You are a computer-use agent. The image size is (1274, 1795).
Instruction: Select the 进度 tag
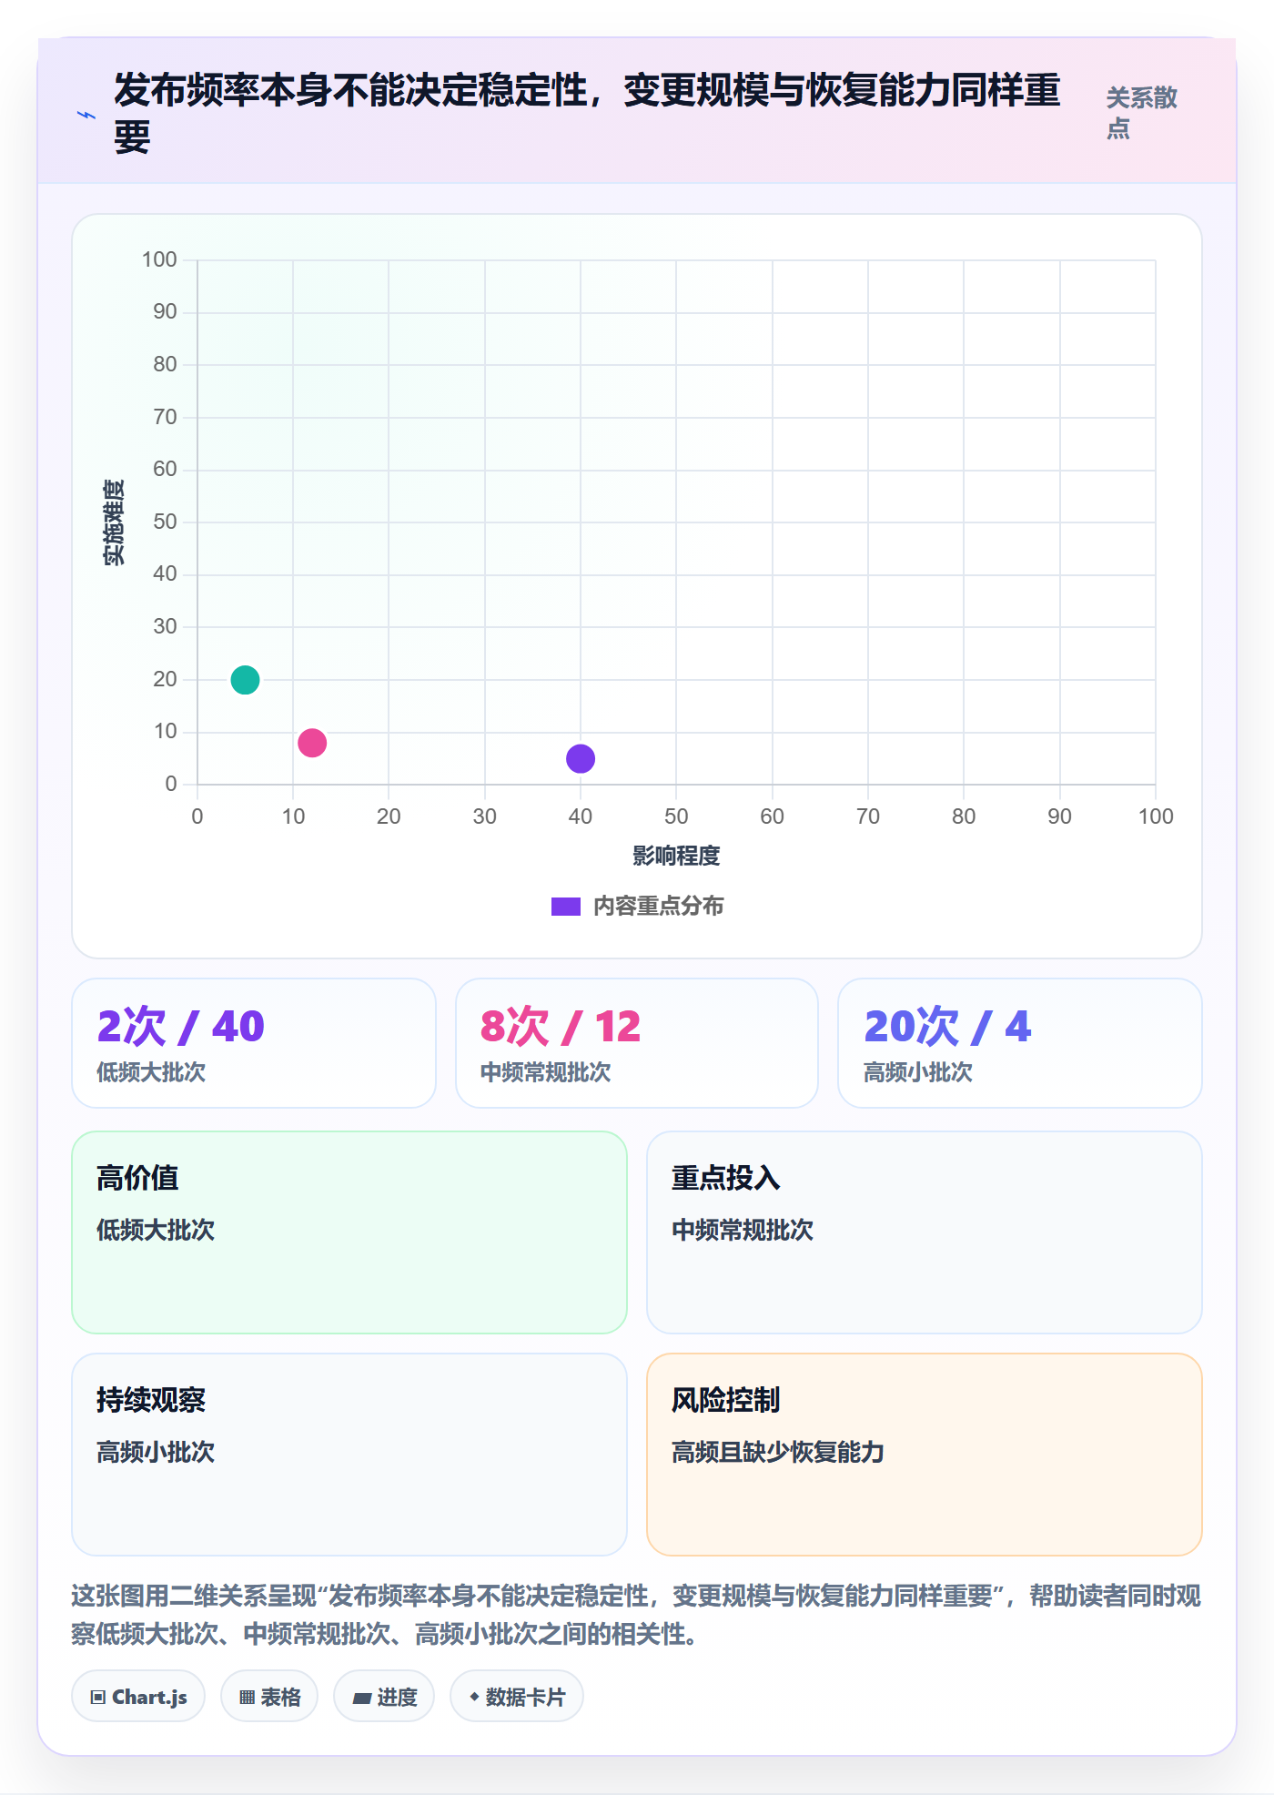coord(384,1697)
